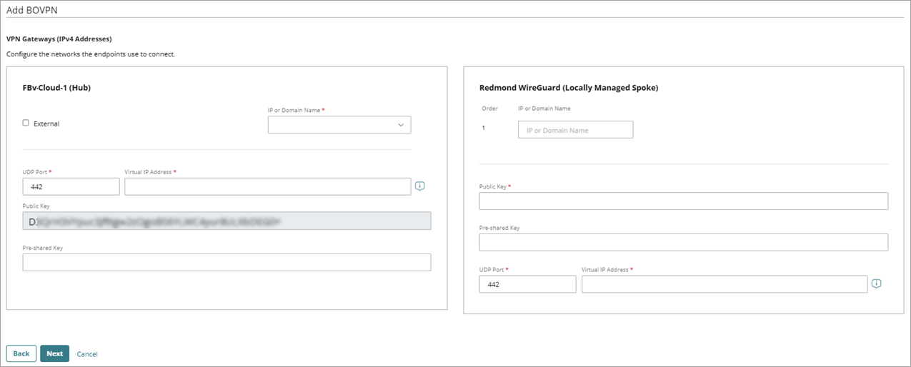Focus the spoke IP or Domain Name input

coord(575,130)
